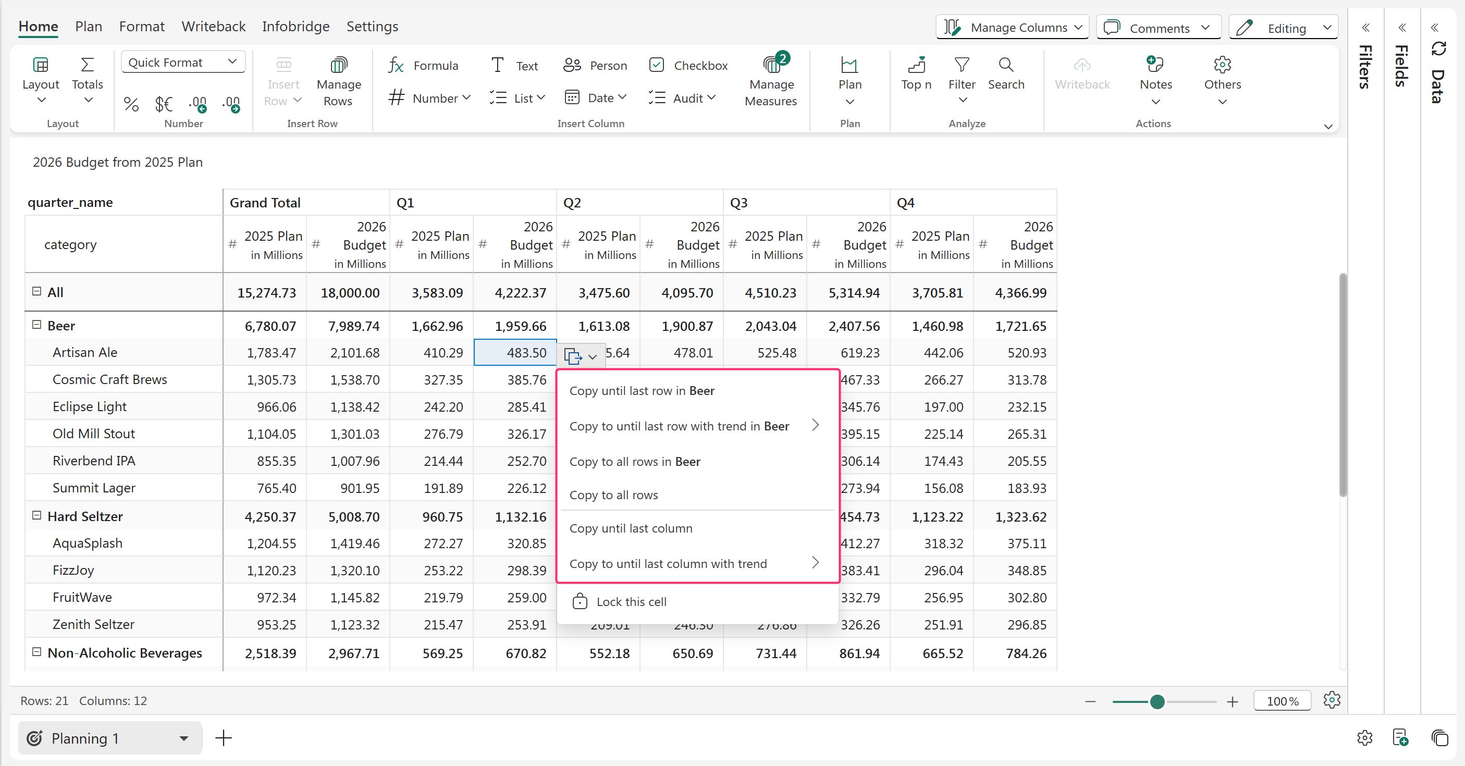Switch to the Writeback ribbon tab
Image resolution: width=1465 pixels, height=766 pixels.
pyautogui.click(x=213, y=26)
